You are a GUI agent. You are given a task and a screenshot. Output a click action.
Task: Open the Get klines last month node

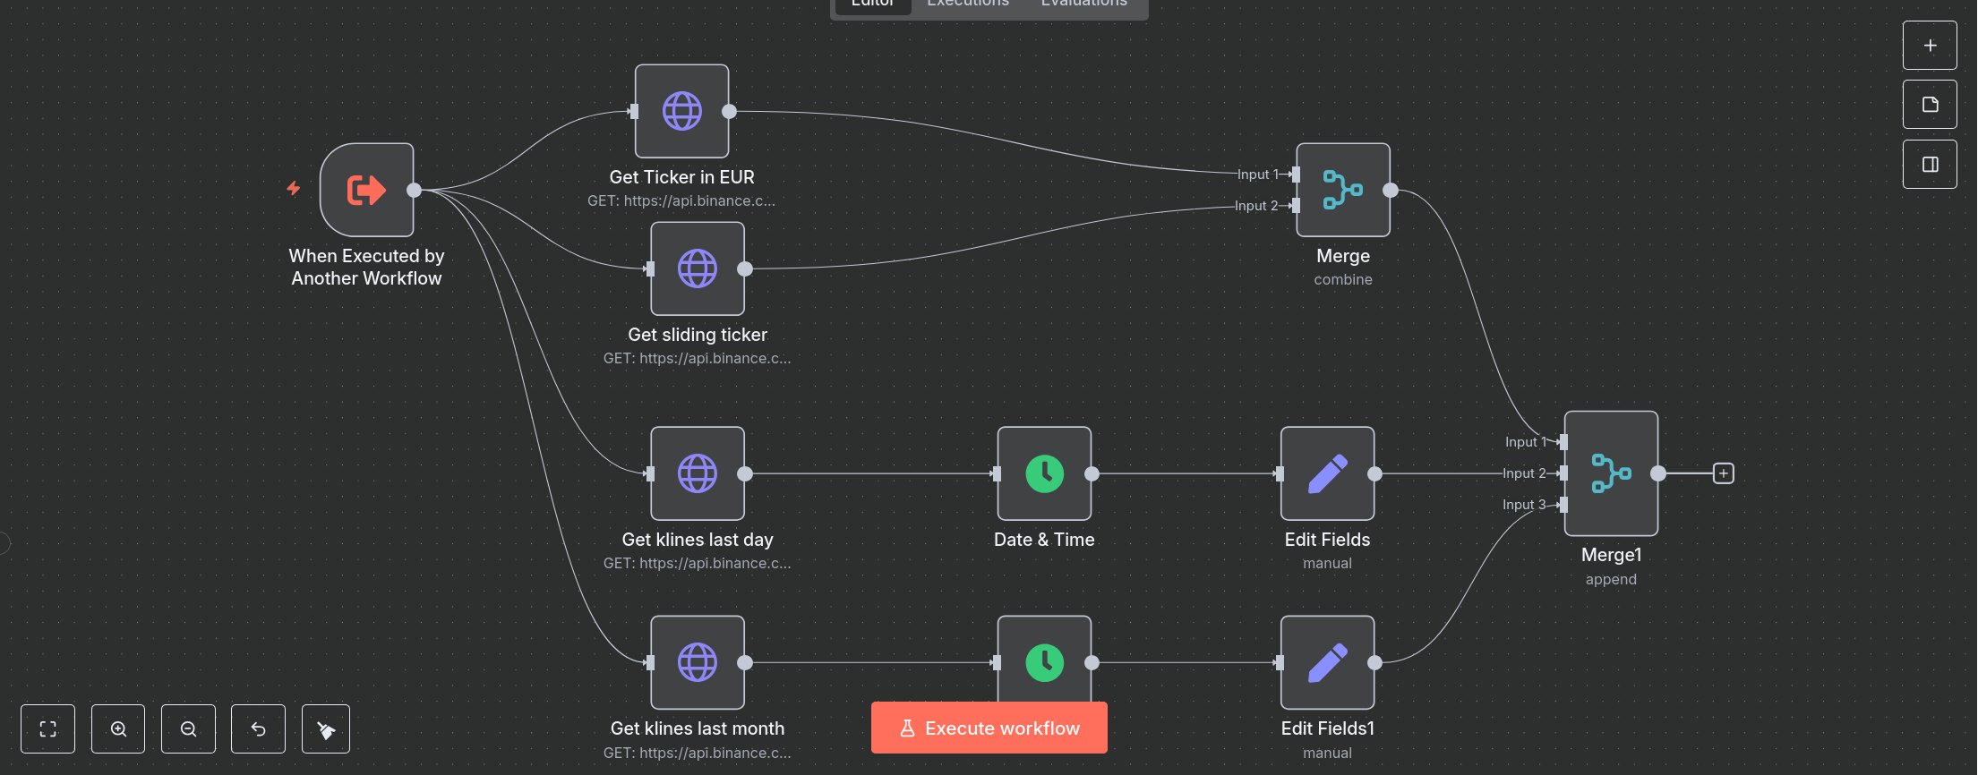point(697,662)
